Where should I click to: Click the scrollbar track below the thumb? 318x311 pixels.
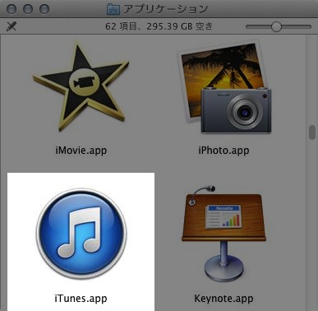point(312,225)
